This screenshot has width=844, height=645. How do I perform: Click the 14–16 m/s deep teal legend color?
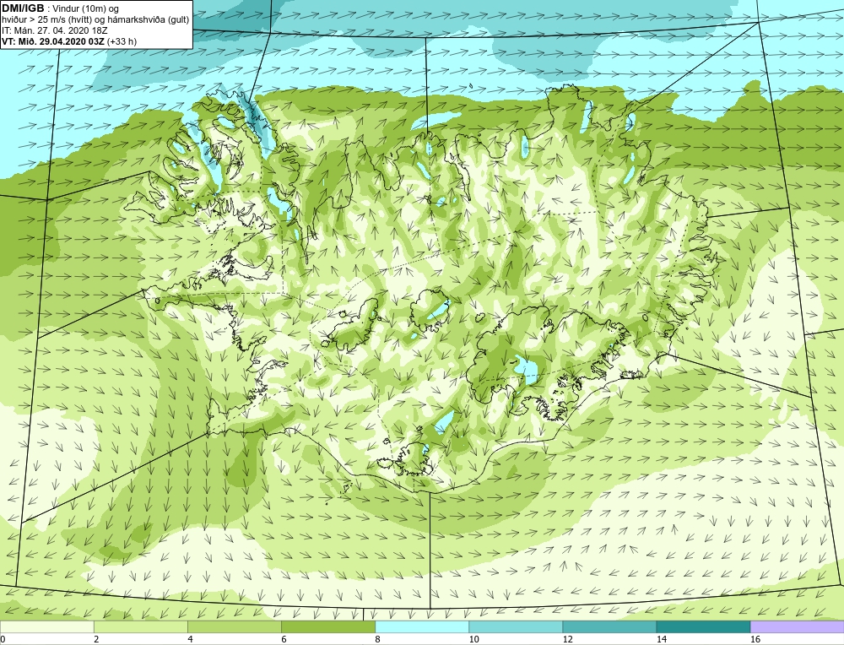703,626
